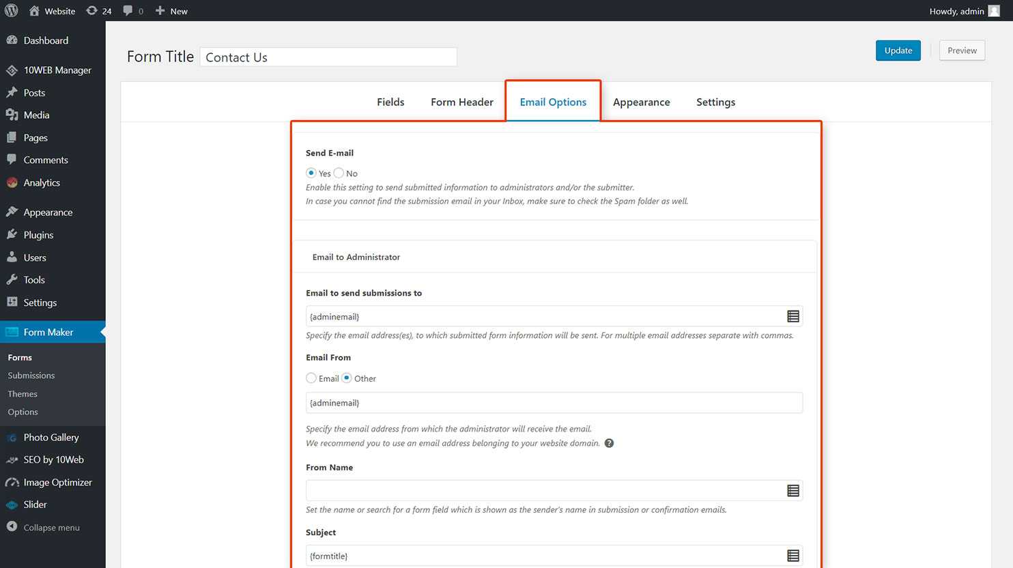Screen dimensions: 1013x568
Task: Click the SEO by 10Web icon
Action: point(12,460)
